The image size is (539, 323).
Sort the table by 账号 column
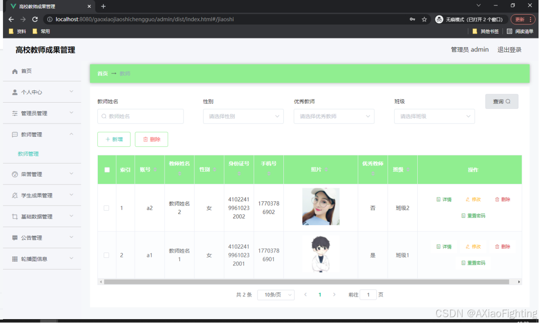coord(155,170)
